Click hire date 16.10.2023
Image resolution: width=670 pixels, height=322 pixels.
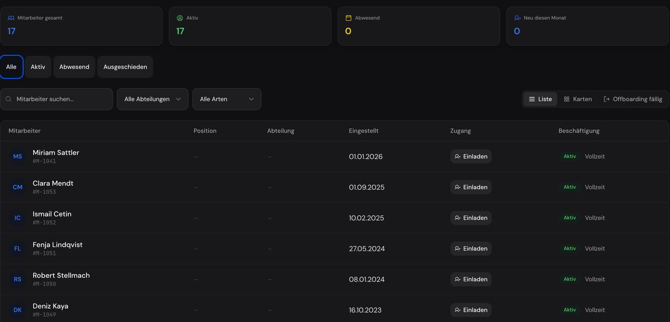click(x=365, y=310)
